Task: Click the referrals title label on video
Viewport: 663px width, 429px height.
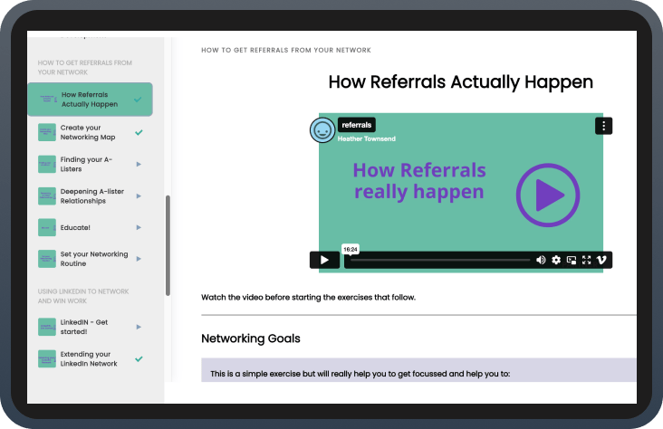Action: pos(356,125)
